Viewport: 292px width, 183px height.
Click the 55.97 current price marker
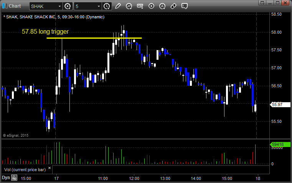[x=280, y=105]
